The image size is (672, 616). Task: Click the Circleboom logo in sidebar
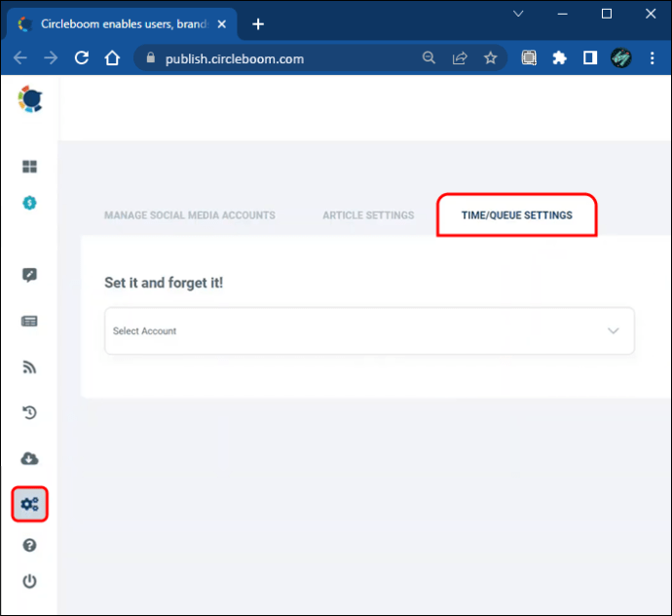tap(30, 99)
